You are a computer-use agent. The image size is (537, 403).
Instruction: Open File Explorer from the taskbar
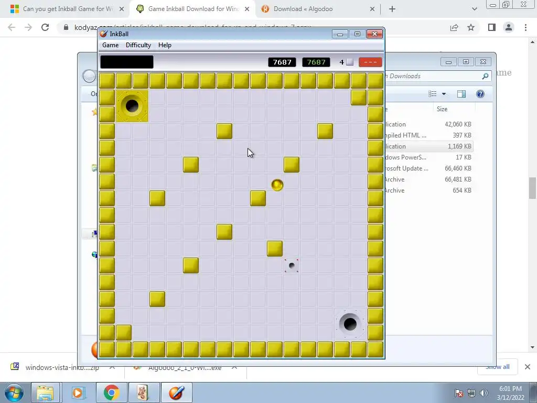45,393
